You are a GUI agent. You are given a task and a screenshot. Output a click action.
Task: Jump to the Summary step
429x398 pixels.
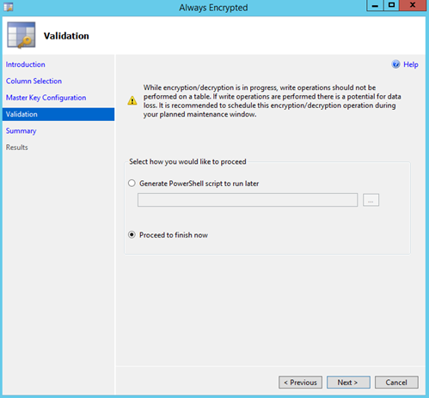[x=21, y=131]
